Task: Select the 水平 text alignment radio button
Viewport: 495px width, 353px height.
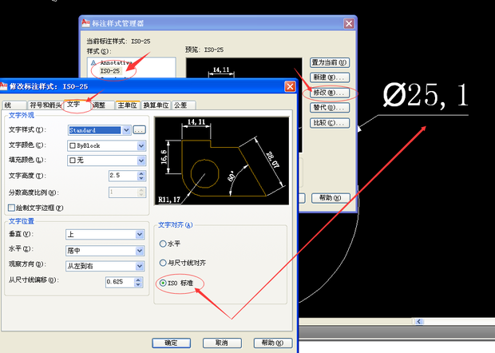Action: (164, 244)
